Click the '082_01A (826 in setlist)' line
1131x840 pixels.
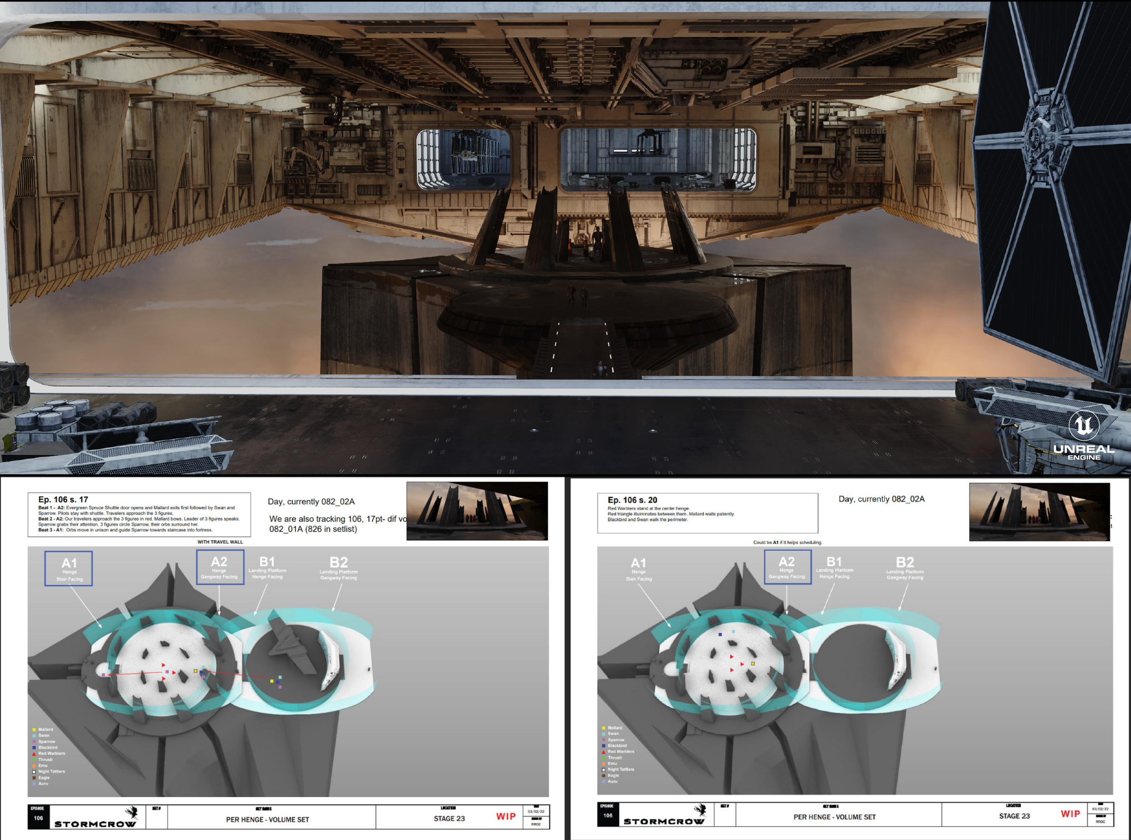pyautogui.click(x=313, y=530)
